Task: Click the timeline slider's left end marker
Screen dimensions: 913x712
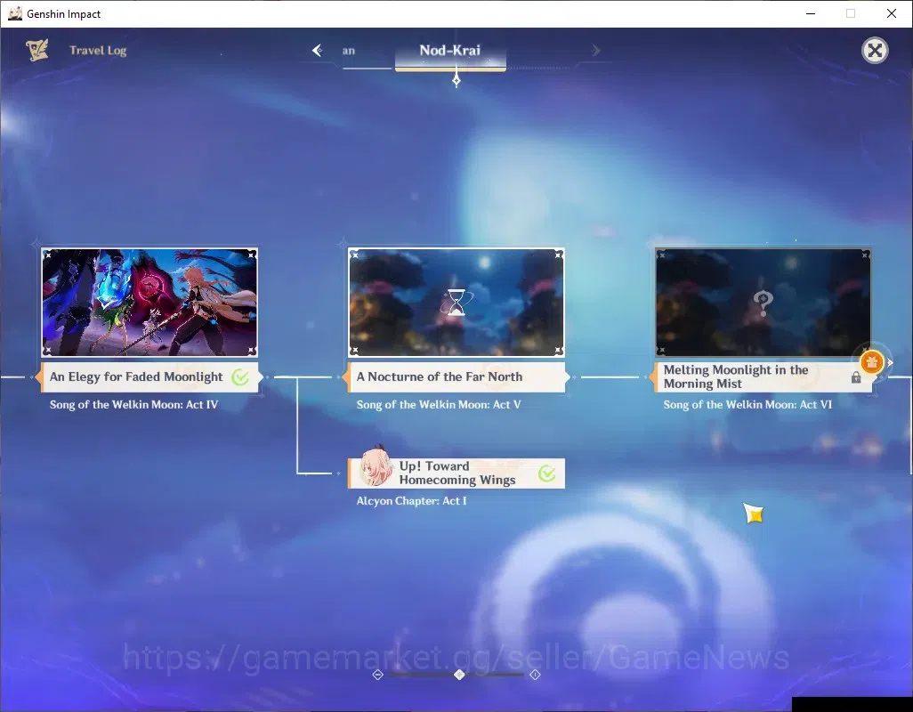Action: click(x=378, y=674)
